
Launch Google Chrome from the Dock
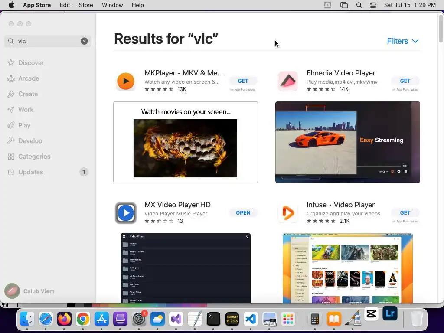83,320
